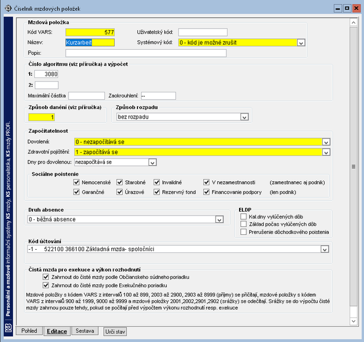Expand the Kód účtování dropdown

tap(325, 249)
